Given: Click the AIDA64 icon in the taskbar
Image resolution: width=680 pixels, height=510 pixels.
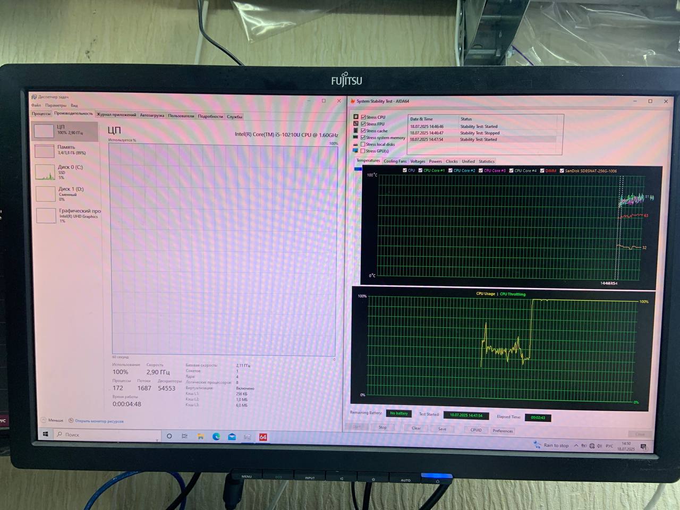Looking at the screenshot, I should (263, 437).
